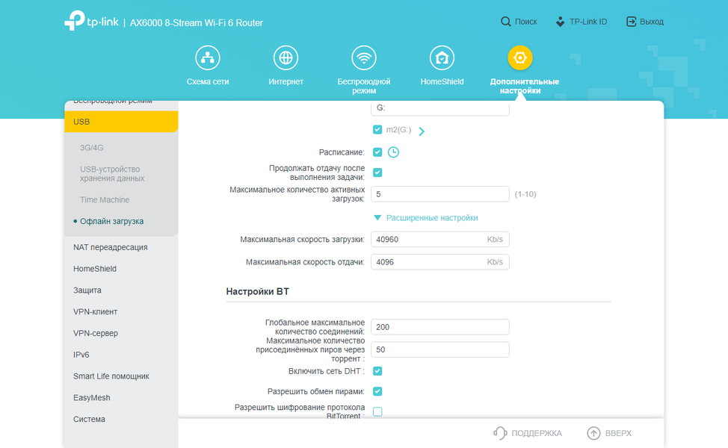
Task: Click the headset ПОДДЕРЖКА icon
Action: [x=499, y=433]
